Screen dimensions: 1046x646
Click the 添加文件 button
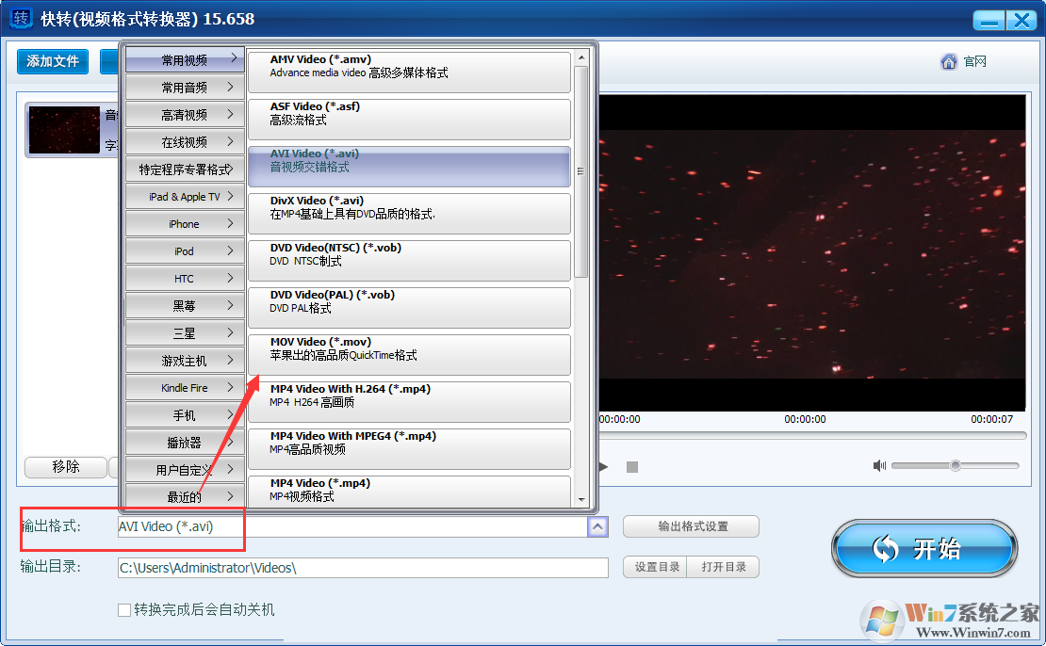pyautogui.click(x=52, y=60)
